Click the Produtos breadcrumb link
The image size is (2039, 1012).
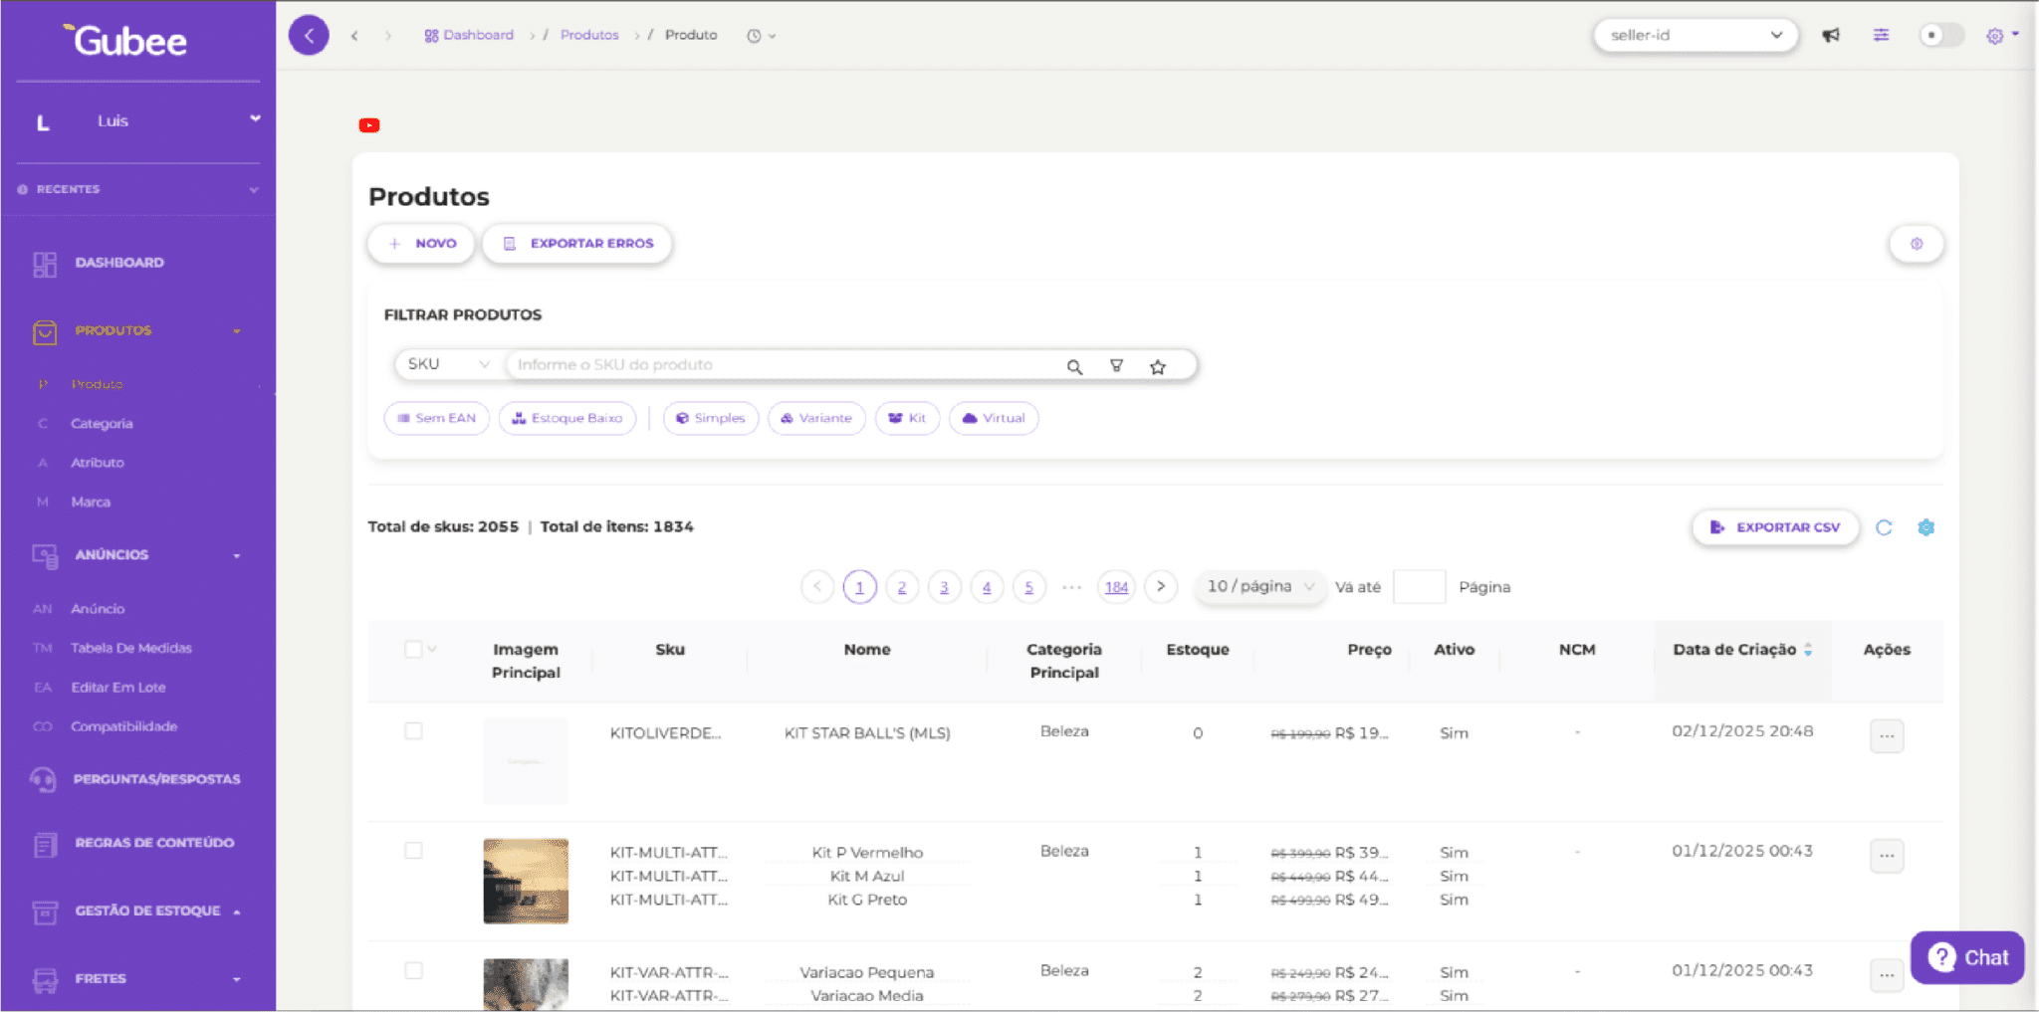click(x=589, y=35)
